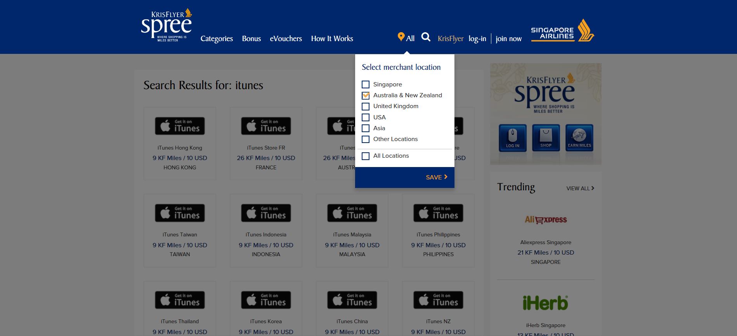Open the Aliexpress Singapore merchant link
The width and height of the screenshot is (737, 336).
click(546, 242)
